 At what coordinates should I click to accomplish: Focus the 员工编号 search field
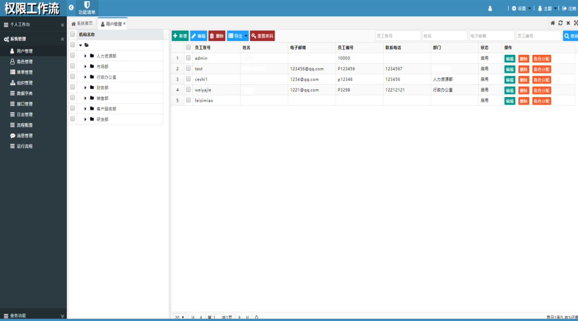pyautogui.click(x=539, y=36)
